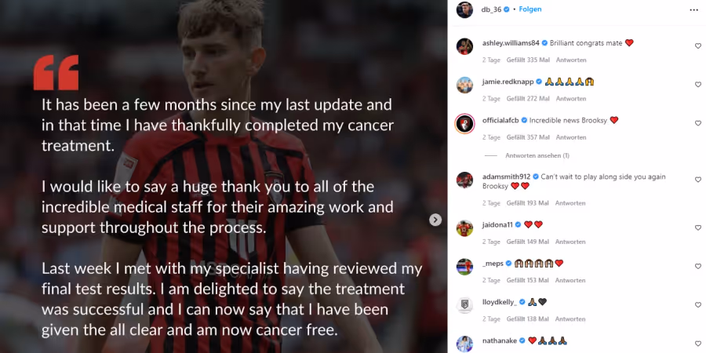Image resolution: width=706 pixels, height=353 pixels.
Task: Like jamie.redknapp's comment with heart icon
Action: point(698,85)
